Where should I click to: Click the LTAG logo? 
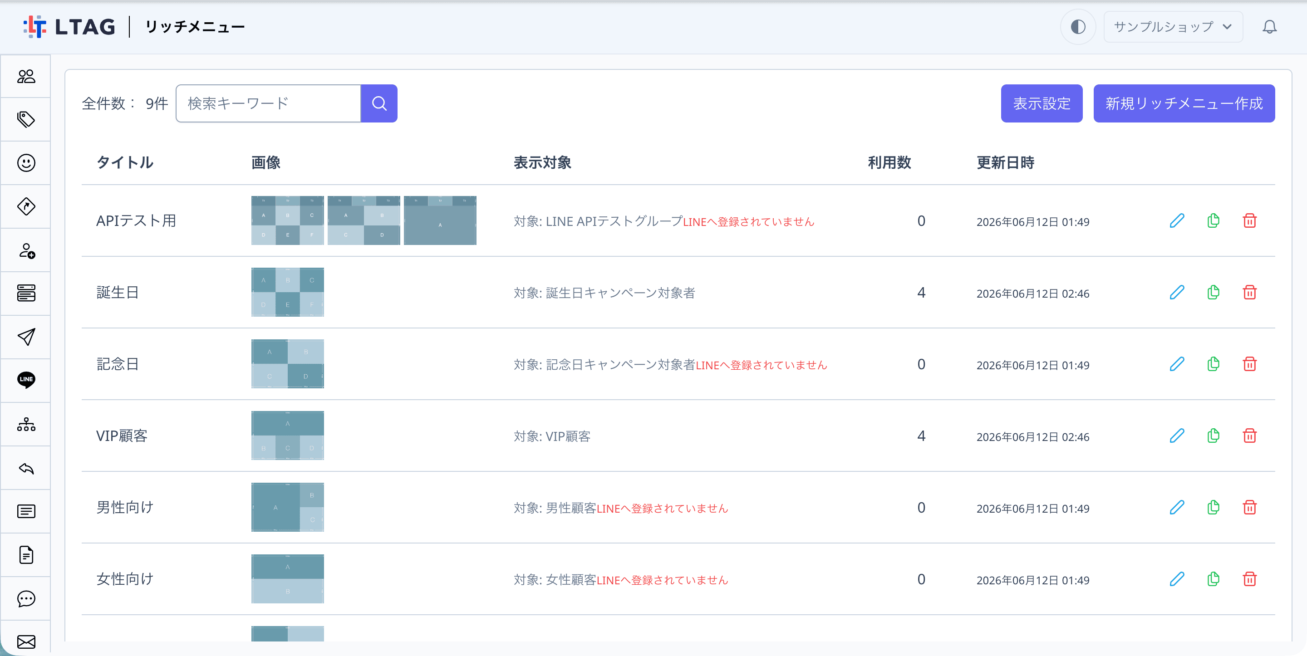click(69, 26)
